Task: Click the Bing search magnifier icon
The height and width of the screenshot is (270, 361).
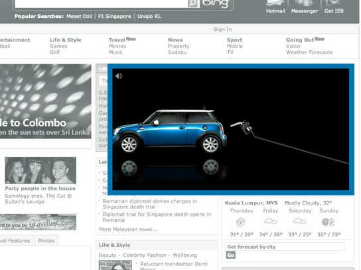Action: 193,3
